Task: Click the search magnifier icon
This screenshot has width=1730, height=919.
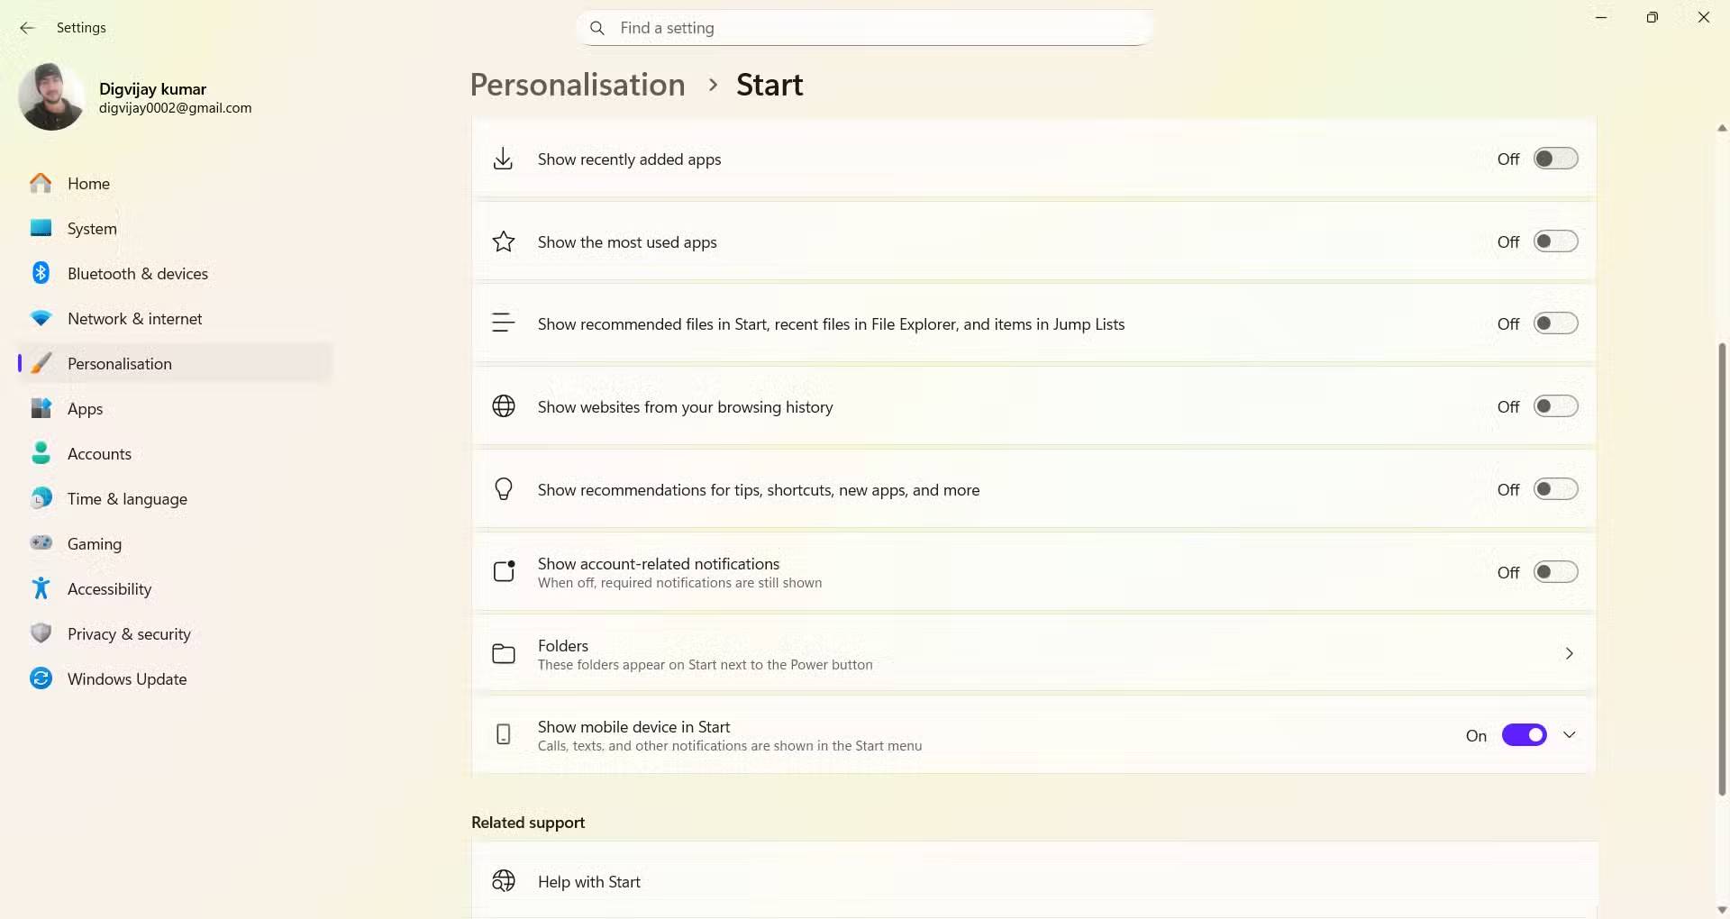Action: pyautogui.click(x=596, y=28)
